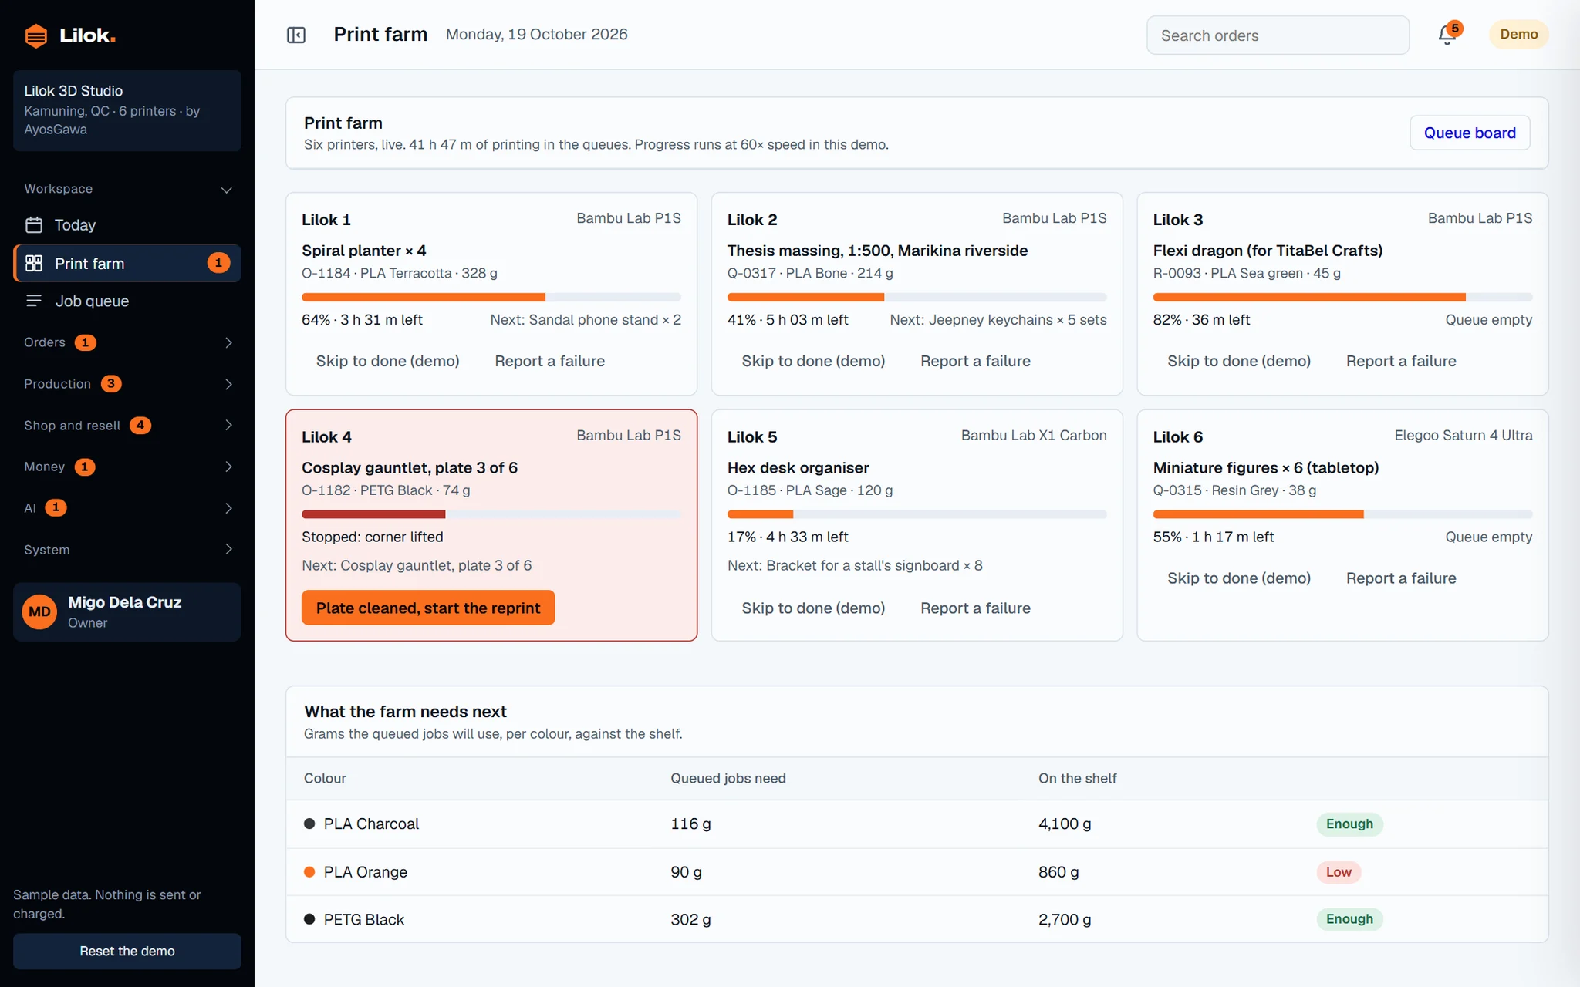The width and height of the screenshot is (1580, 987).
Task: Click Plate cleaned, start the reprint
Action: click(x=428, y=608)
